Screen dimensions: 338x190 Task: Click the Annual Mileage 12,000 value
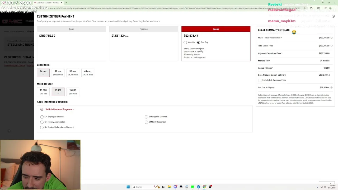tap(326, 68)
